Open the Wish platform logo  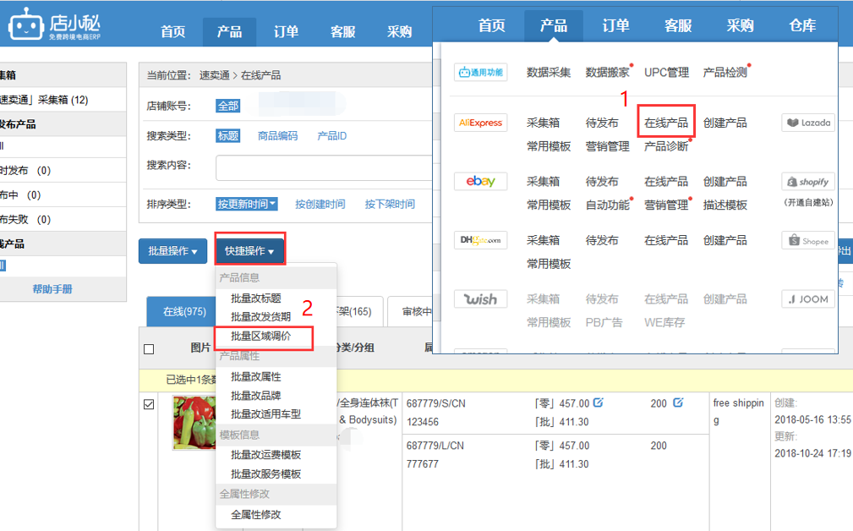480,299
